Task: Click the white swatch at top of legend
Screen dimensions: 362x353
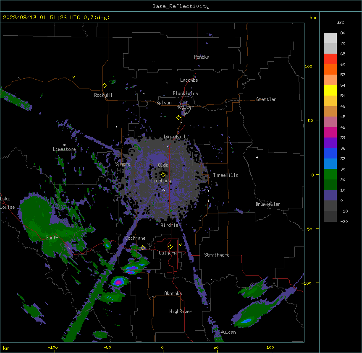Action: 330,38
